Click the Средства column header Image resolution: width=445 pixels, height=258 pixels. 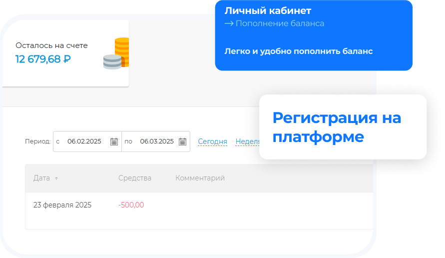(x=135, y=178)
